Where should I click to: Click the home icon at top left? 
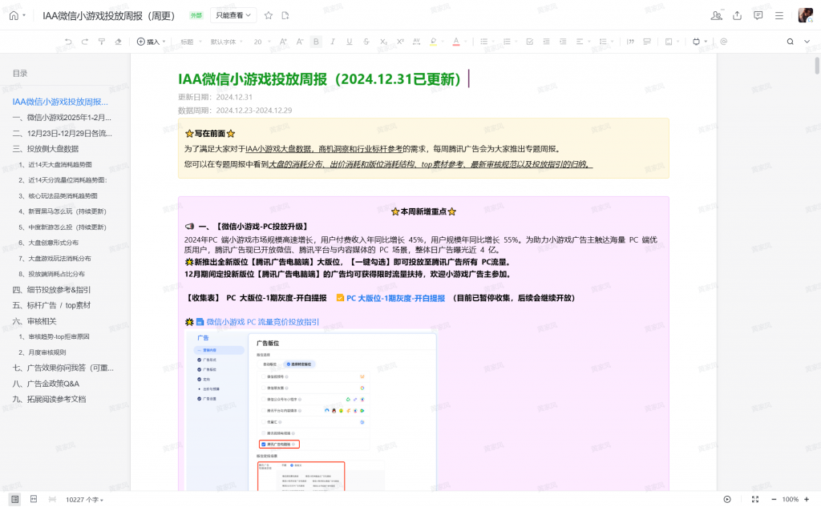14,16
